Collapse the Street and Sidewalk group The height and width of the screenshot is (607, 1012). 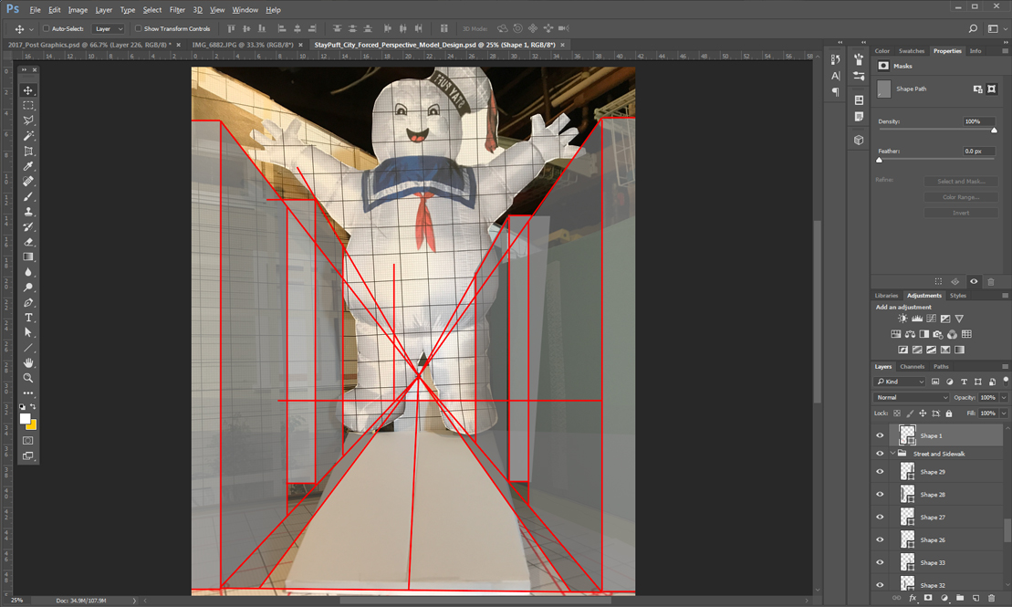point(892,454)
